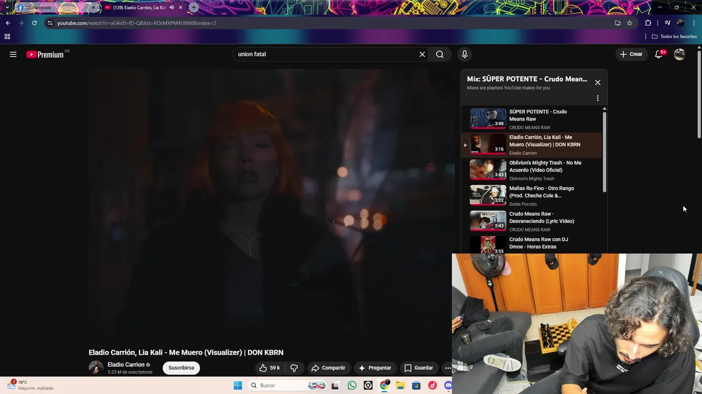702x394 pixels.
Task: Subscribe with the Suscribirse button
Action: pyautogui.click(x=182, y=368)
